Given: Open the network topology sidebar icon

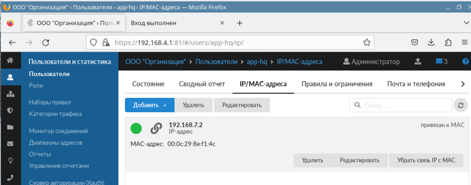Looking at the screenshot, I should coord(10,94).
